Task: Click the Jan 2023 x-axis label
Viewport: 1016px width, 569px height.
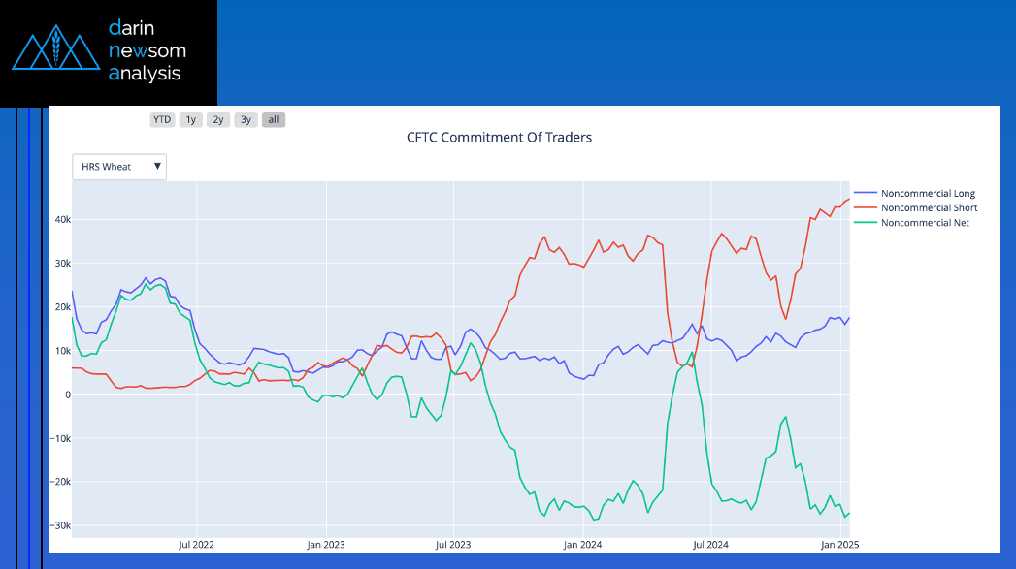Action: click(326, 547)
